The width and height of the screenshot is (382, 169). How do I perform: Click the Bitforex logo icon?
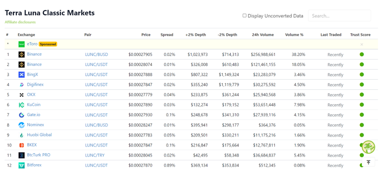coord(22,165)
